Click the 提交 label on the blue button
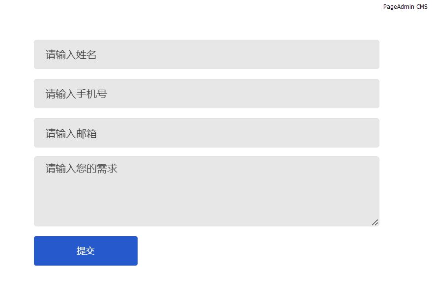Image resolution: width=432 pixels, height=295 pixels. pyautogui.click(x=86, y=251)
